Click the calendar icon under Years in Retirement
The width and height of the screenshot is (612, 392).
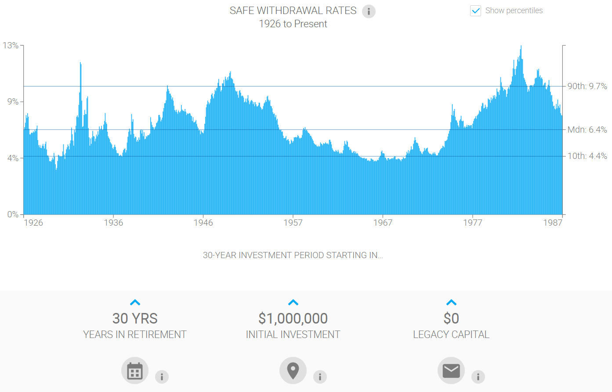click(x=135, y=370)
